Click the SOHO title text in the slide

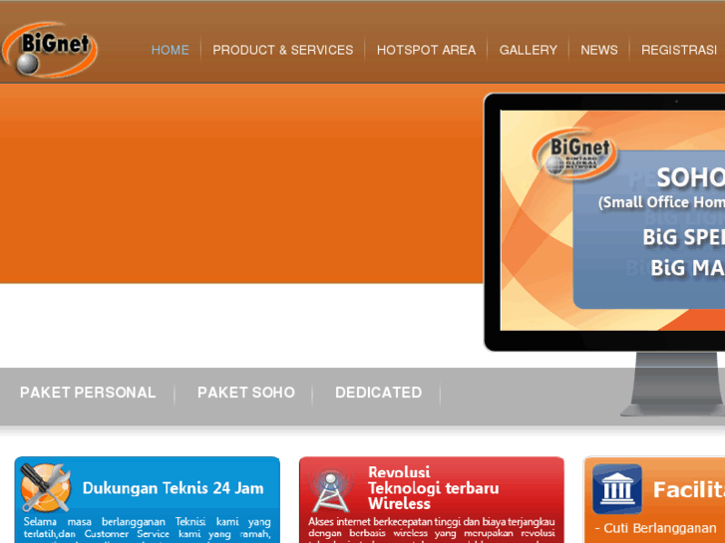(x=691, y=177)
